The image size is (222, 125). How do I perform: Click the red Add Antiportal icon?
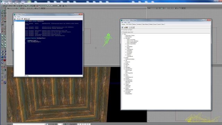5,60
